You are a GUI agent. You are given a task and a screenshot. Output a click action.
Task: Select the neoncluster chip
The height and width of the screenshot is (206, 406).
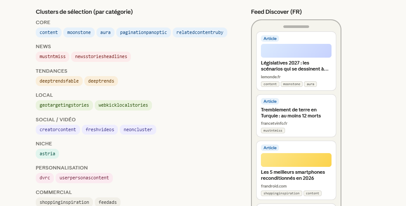(x=138, y=129)
